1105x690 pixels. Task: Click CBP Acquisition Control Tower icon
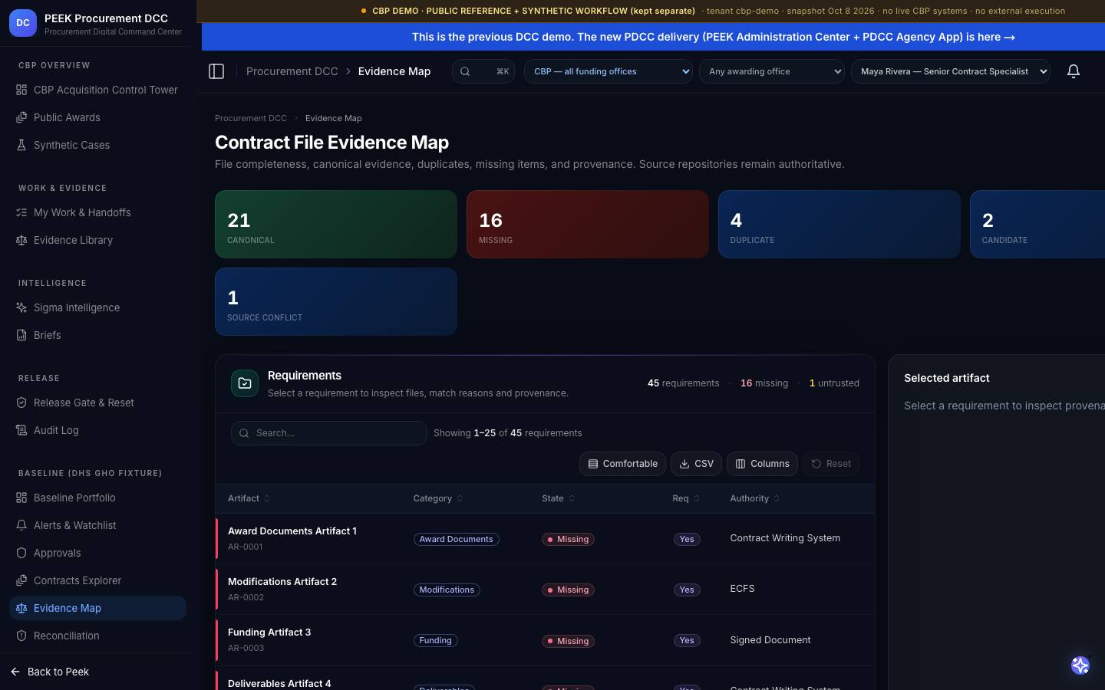tap(21, 90)
